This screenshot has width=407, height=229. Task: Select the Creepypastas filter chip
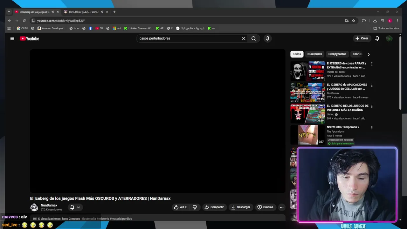337,54
